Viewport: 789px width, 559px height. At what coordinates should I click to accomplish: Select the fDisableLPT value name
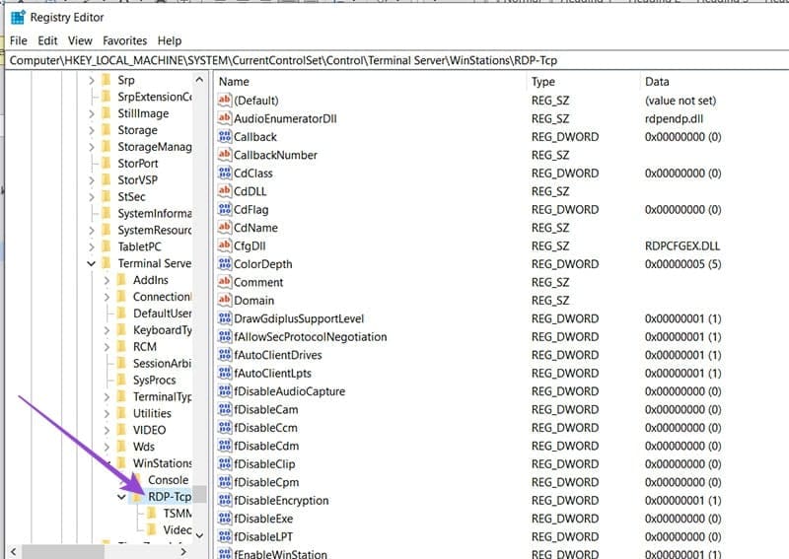pyautogui.click(x=263, y=536)
